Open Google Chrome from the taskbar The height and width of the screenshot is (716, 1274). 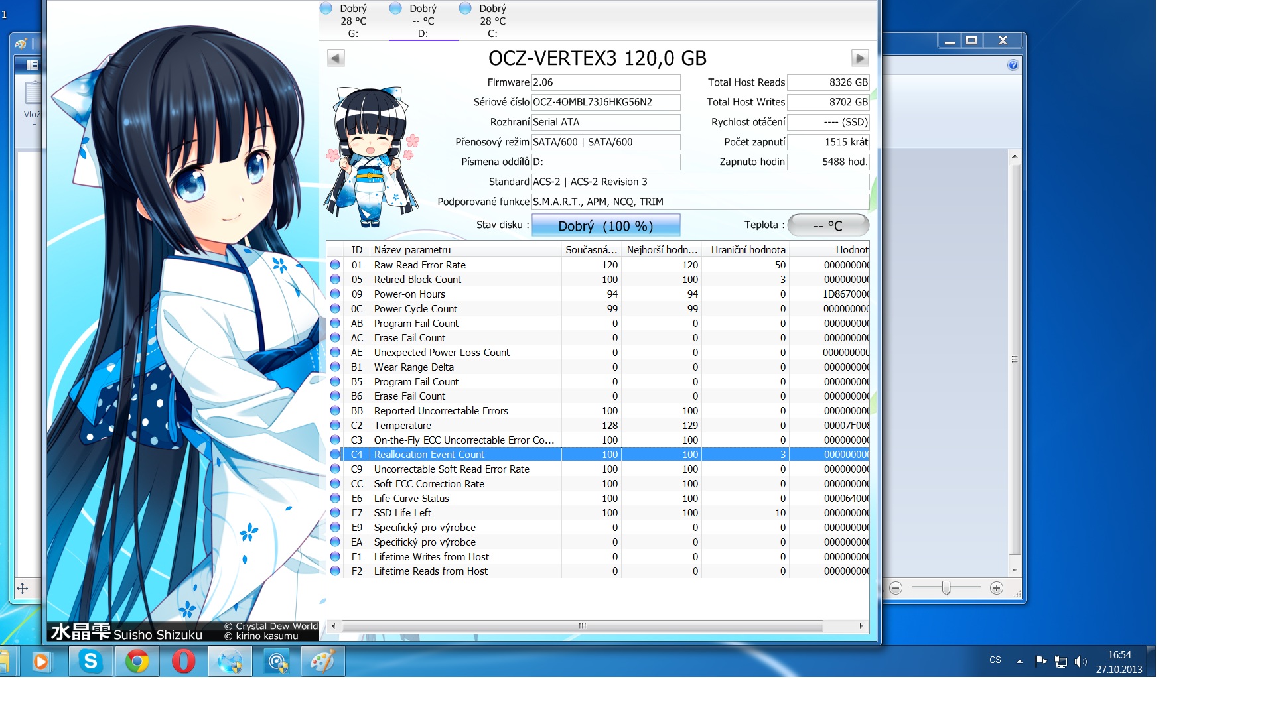[137, 661]
